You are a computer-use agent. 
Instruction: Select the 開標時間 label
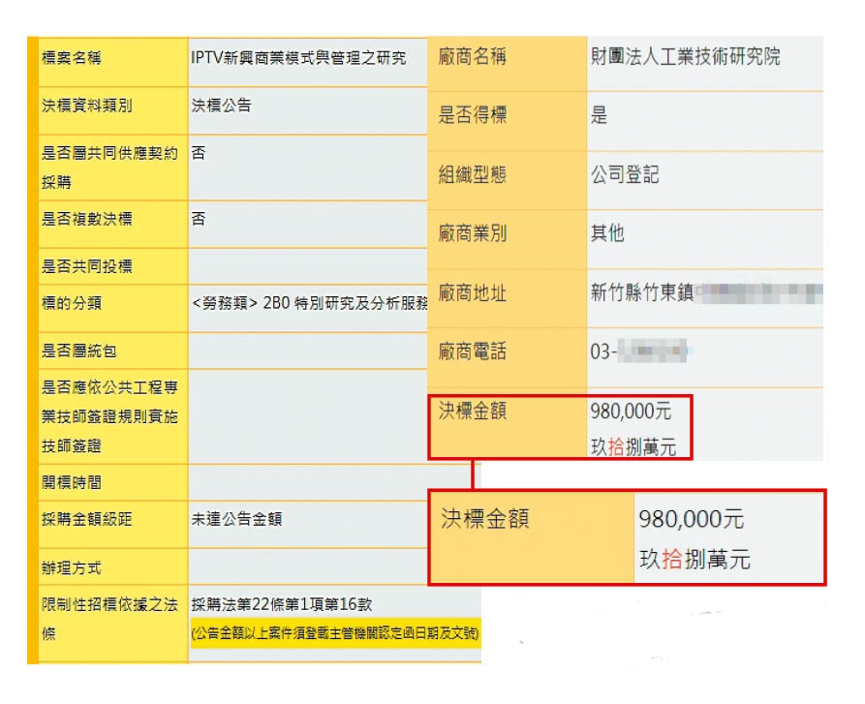click(x=72, y=482)
